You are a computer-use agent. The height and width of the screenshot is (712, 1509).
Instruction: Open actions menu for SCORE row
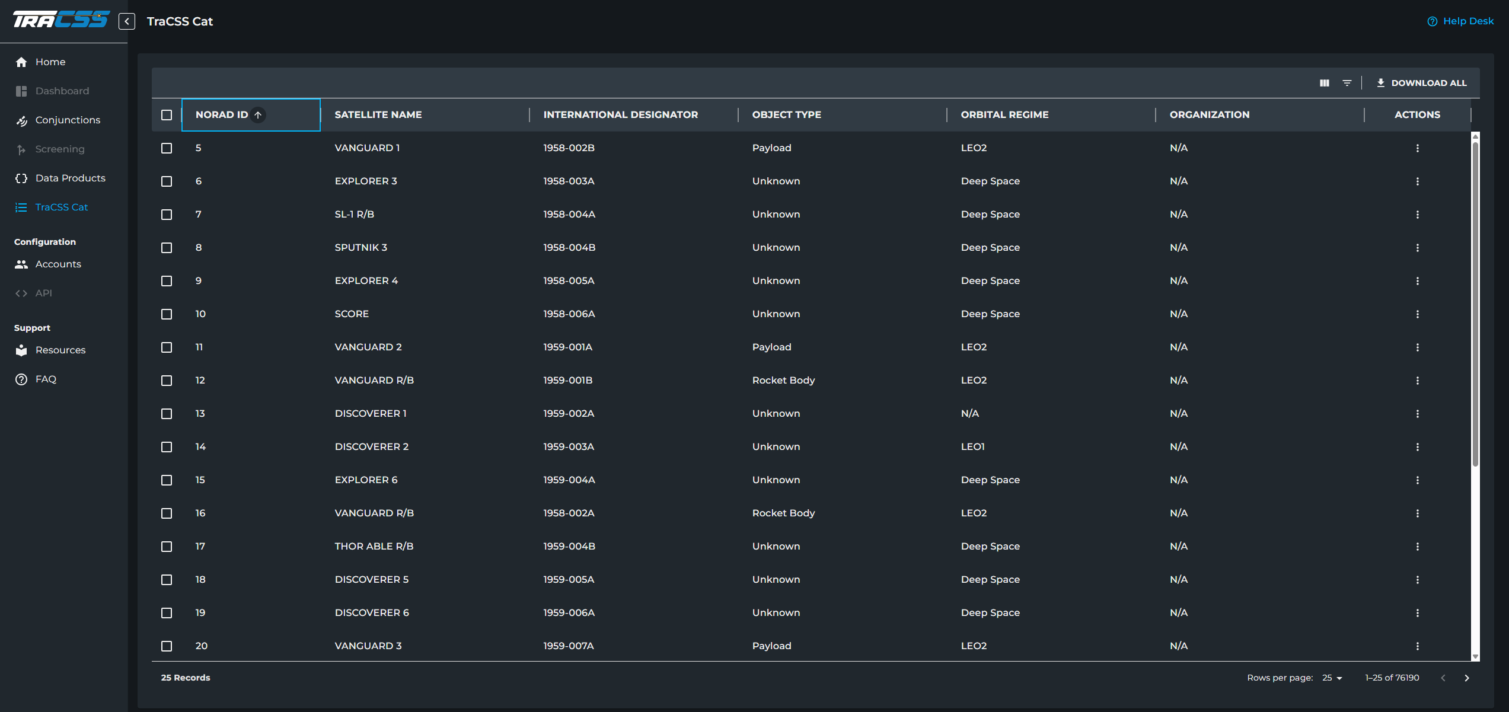coord(1417,314)
